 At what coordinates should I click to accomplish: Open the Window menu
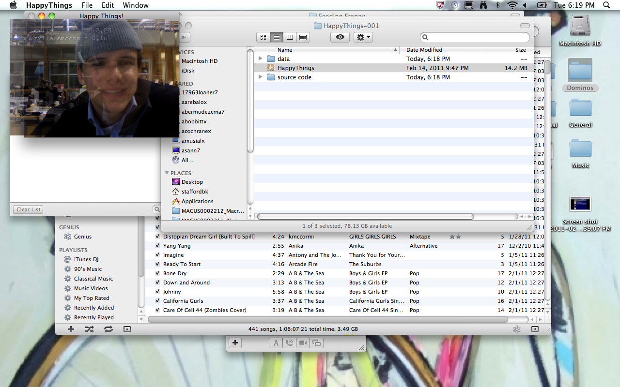coord(136,5)
